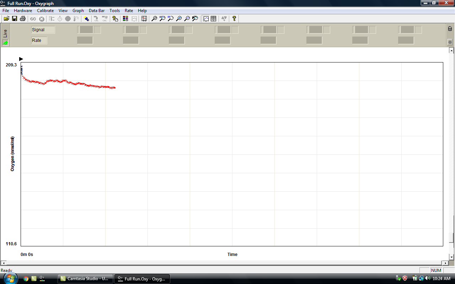This screenshot has width=455, height=284.
Task: Toggle the green Live indicator icon
Action: tap(5, 43)
